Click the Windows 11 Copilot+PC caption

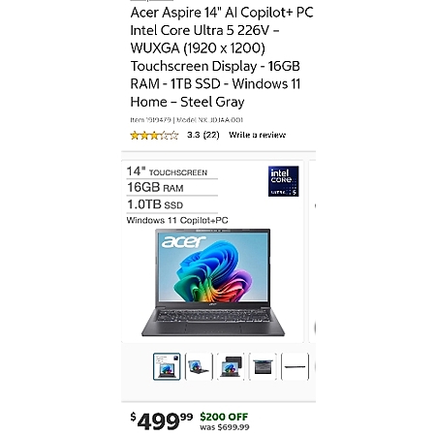click(177, 220)
